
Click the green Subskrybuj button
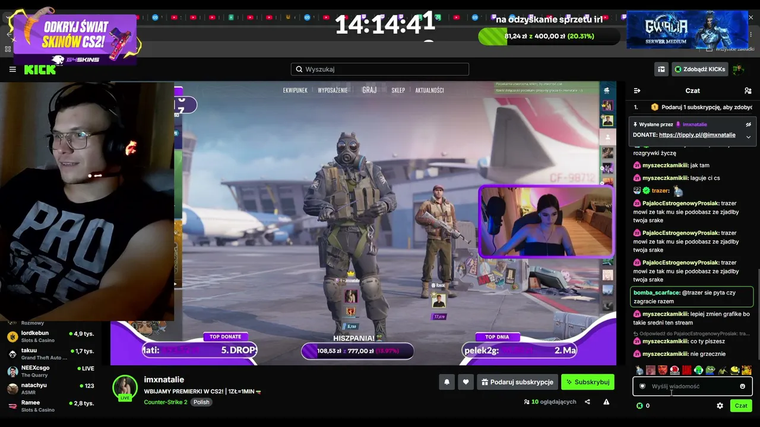(588, 383)
